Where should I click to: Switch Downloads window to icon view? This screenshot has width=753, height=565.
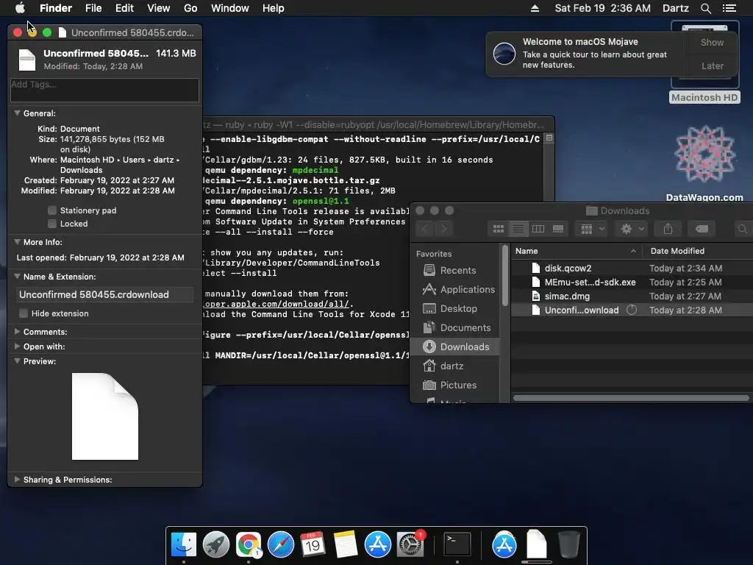point(499,229)
